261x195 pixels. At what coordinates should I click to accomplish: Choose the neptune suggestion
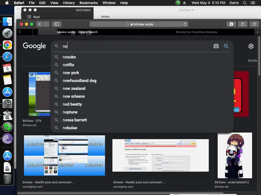(x=142, y=112)
